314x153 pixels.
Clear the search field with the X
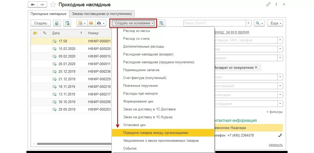[249, 23]
